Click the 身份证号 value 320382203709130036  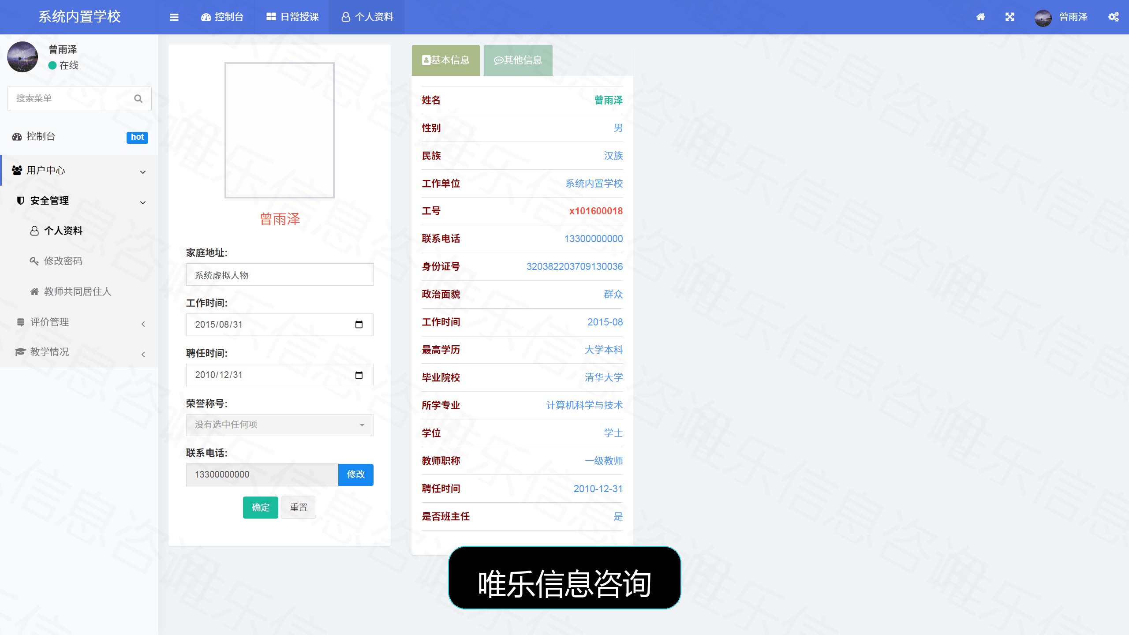(x=575, y=267)
